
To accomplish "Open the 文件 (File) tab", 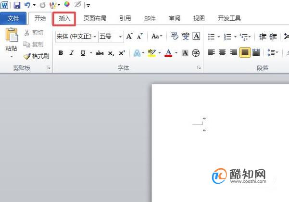I will tap(13, 18).
